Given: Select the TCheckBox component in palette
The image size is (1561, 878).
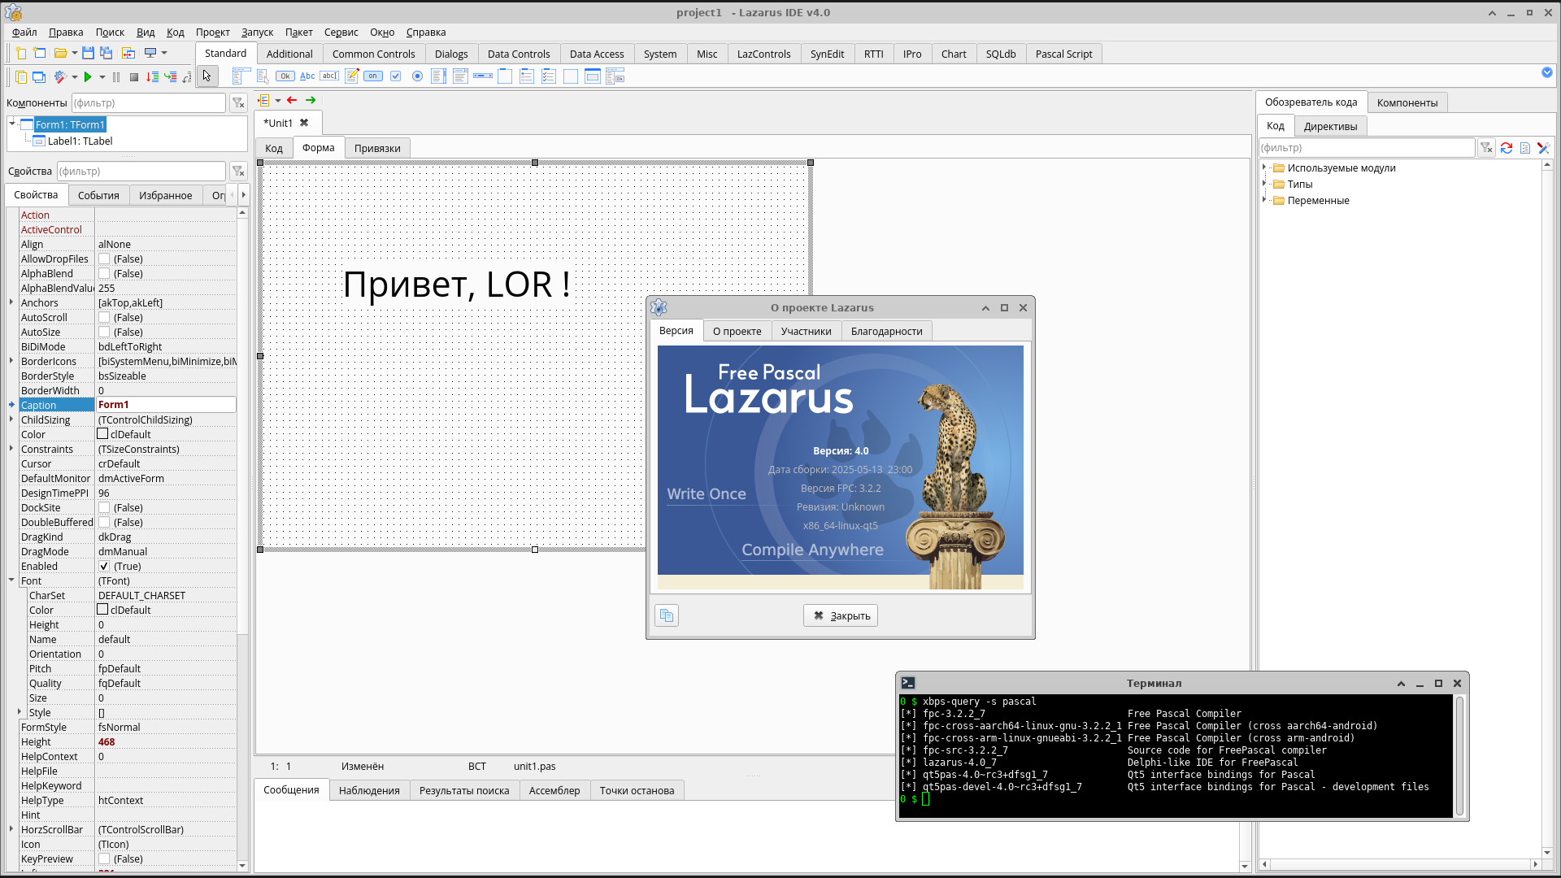Looking at the screenshot, I should click(x=396, y=76).
